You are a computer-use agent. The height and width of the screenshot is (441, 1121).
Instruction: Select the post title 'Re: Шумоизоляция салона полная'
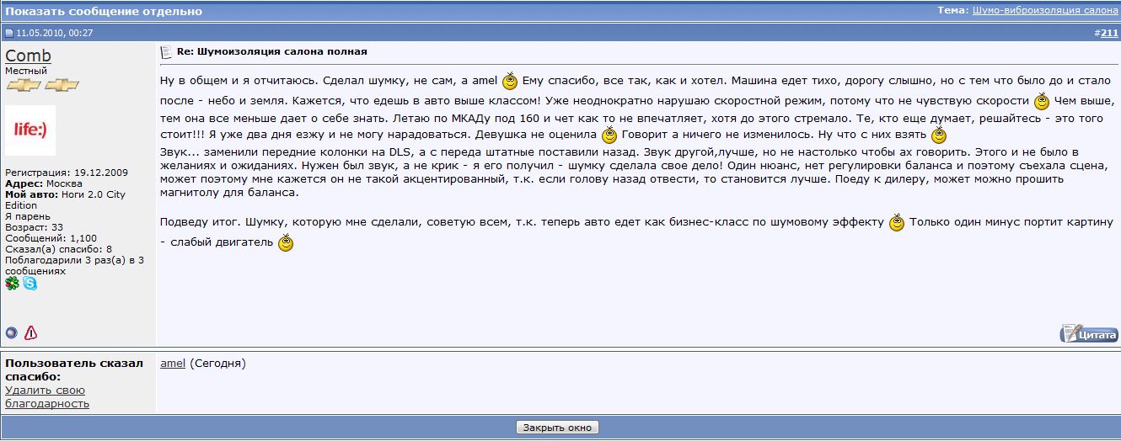[271, 52]
